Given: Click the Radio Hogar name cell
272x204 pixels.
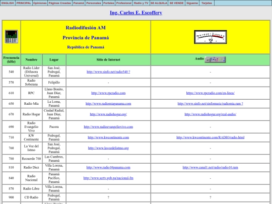Looking at the screenshot, I should tap(31, 114).
